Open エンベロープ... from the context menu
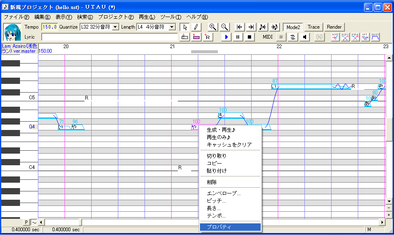 (230, 193)
